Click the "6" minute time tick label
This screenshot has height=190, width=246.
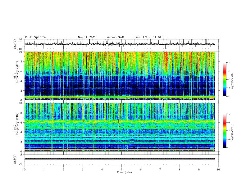click(x=141, y=170)
